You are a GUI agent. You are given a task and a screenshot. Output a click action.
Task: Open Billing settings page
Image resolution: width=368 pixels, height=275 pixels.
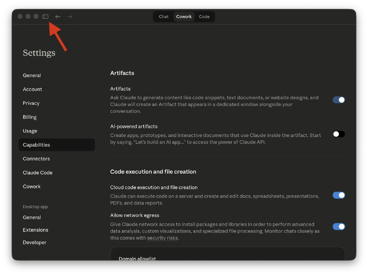click(30, 117)
